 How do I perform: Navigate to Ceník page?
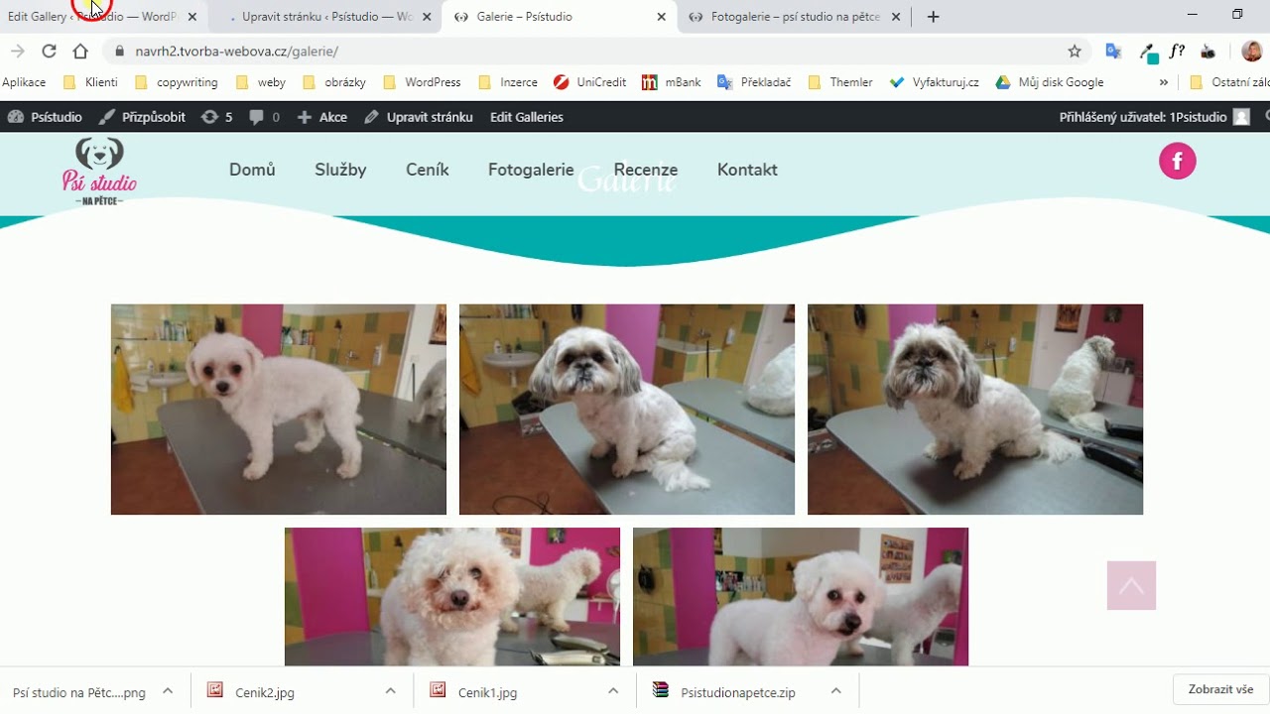(428, 170)
